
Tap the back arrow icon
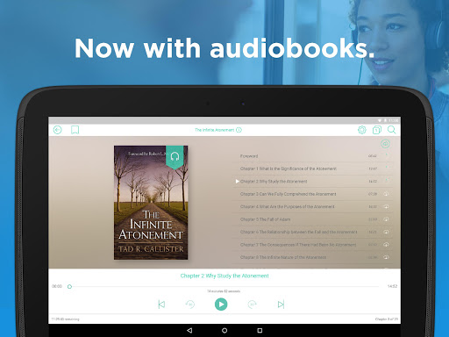(58, 130)
